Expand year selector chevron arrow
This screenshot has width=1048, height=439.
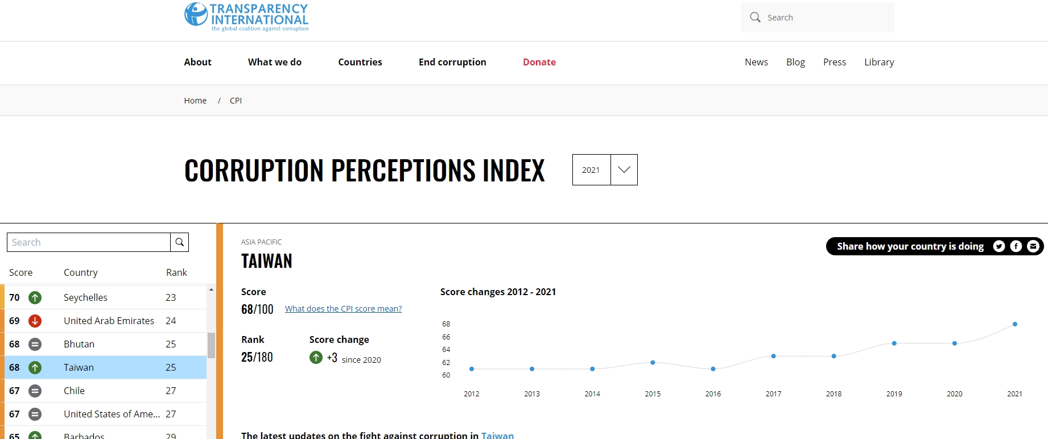(624, 169)
